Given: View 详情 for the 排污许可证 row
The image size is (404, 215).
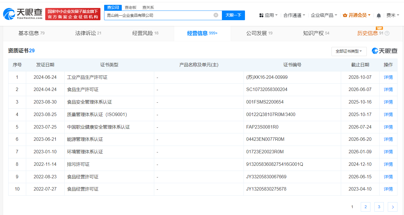Looking at the screenshot, I should (x=388, y=164).
